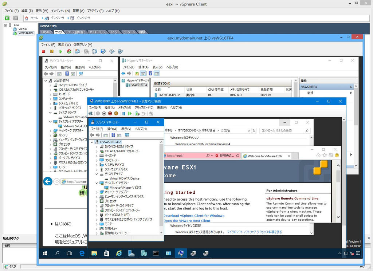The image size is (373, 271).
Task: Open the コンソール tab in vSphere Client
Action: pos(129,32)
